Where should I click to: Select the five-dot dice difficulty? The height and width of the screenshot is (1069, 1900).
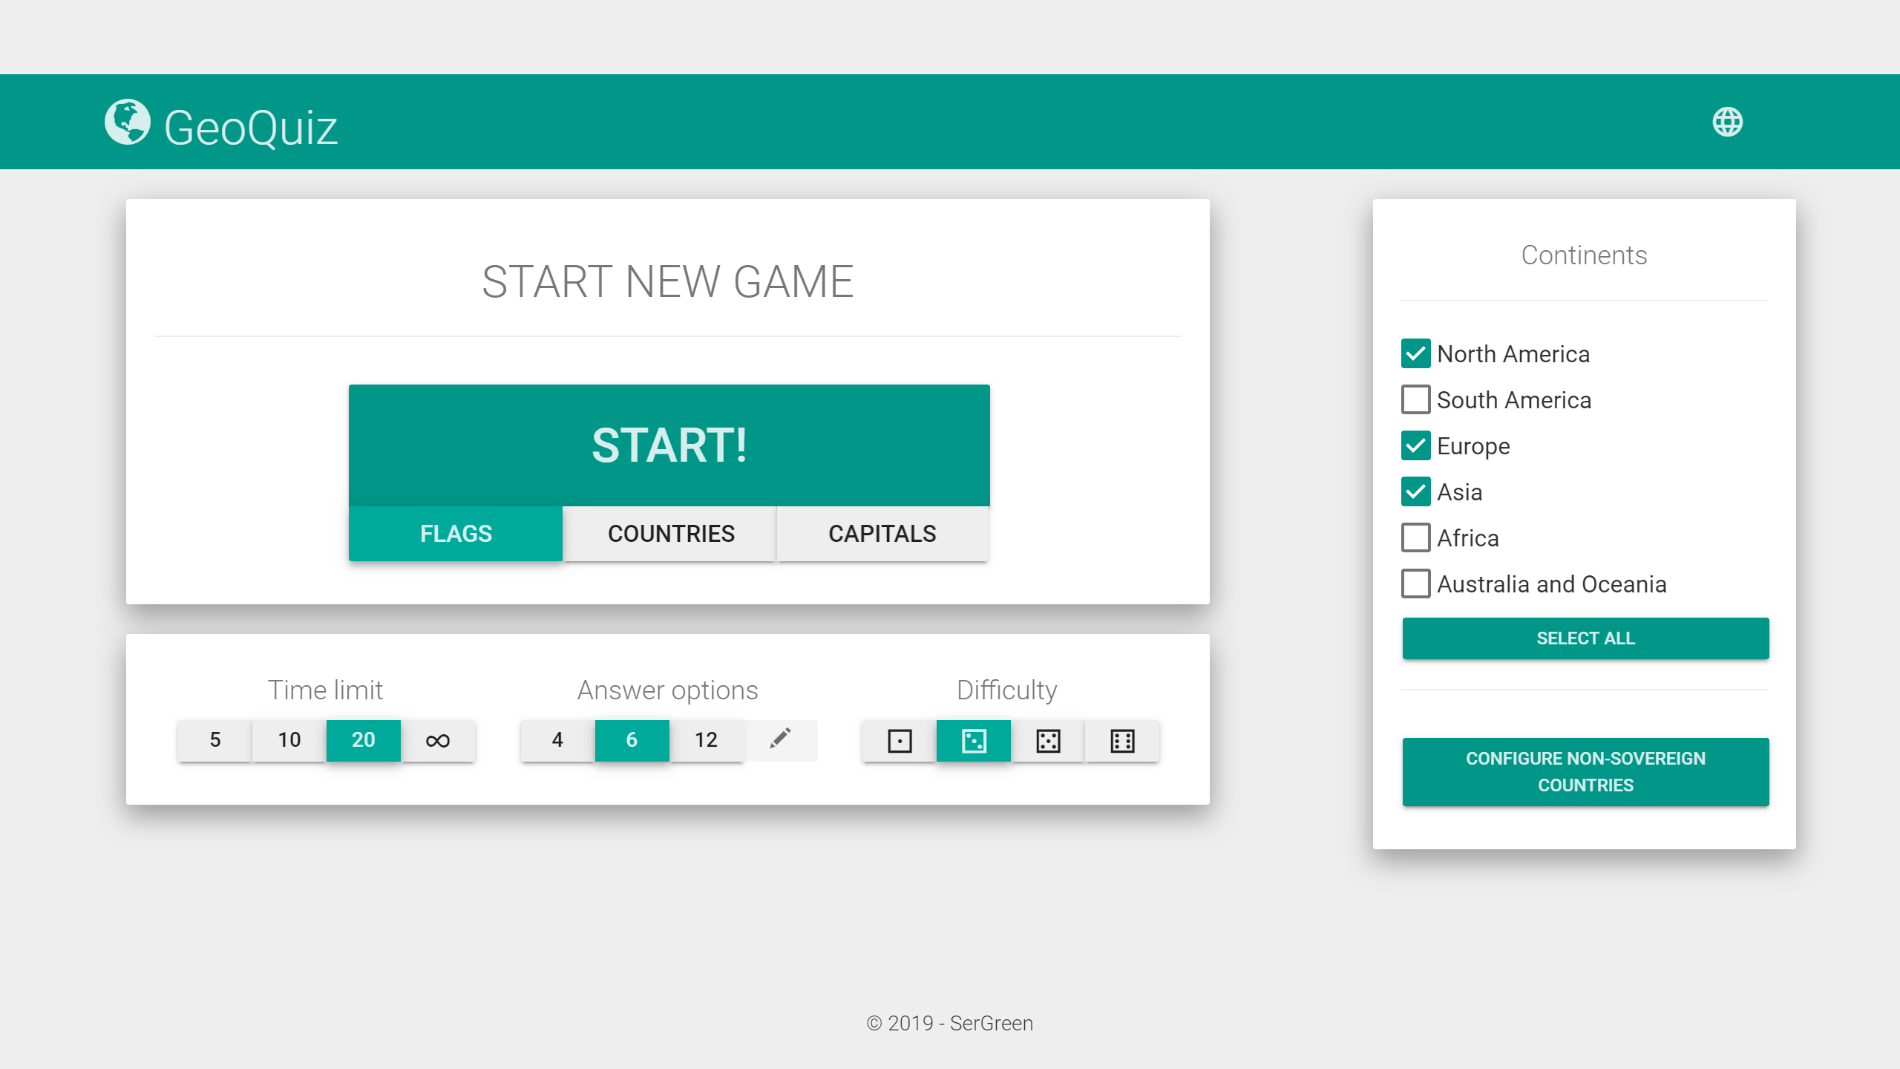click(x=1048, y=740)
